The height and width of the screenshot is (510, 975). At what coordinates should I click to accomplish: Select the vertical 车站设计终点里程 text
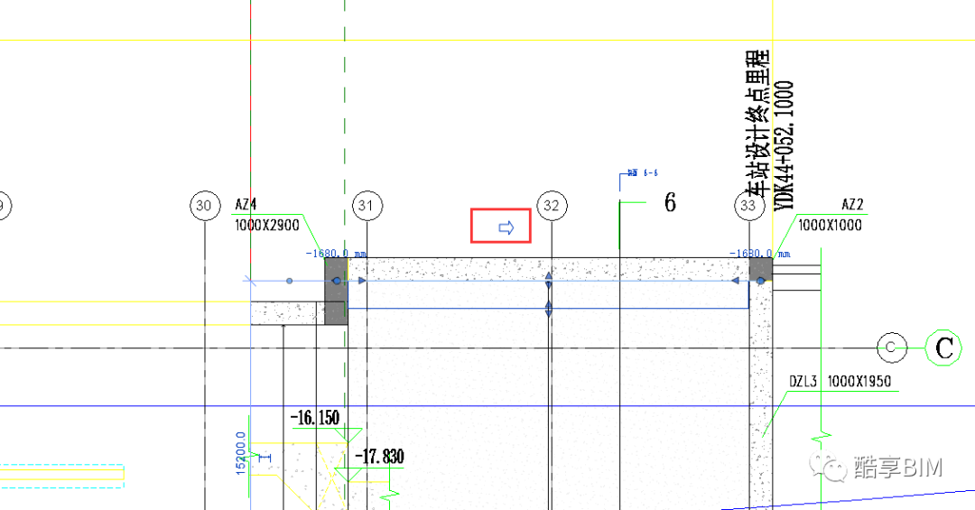[757, 125]
